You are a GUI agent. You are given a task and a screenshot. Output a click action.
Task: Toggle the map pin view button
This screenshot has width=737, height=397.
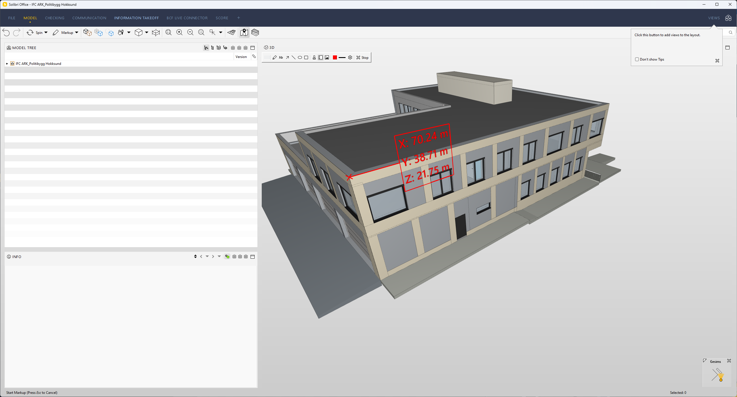pos(244,32)
